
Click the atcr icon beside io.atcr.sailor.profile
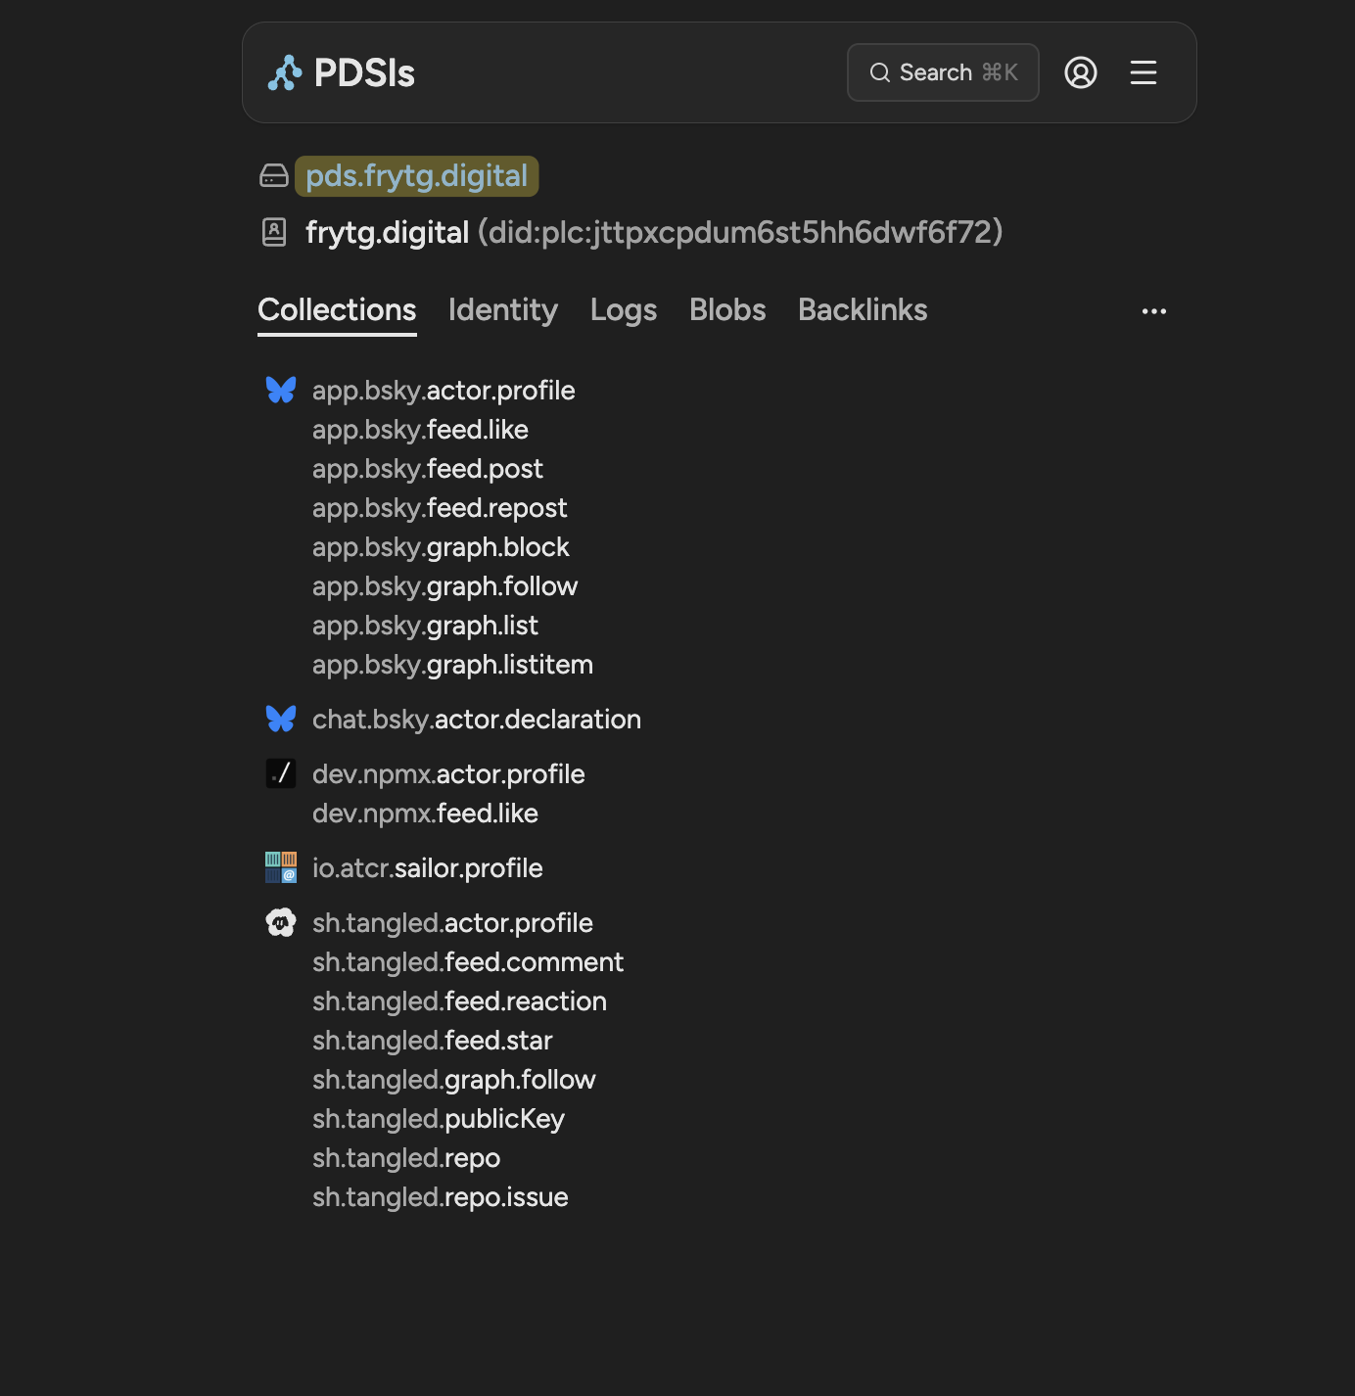pos(281,867)
